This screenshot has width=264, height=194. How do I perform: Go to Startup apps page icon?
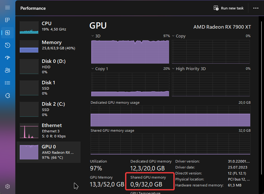(8, 58)
